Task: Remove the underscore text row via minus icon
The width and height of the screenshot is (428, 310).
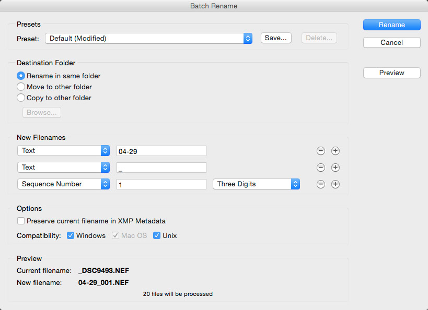Action: pos(320,168)
